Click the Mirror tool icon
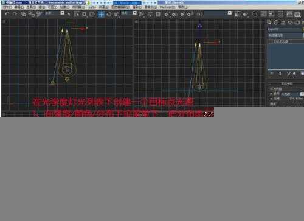 (x=238, y=14)
